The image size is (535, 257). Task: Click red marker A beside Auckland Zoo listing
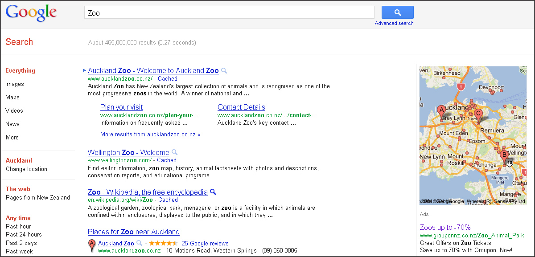pyautogui.click(x=92, y=245)
